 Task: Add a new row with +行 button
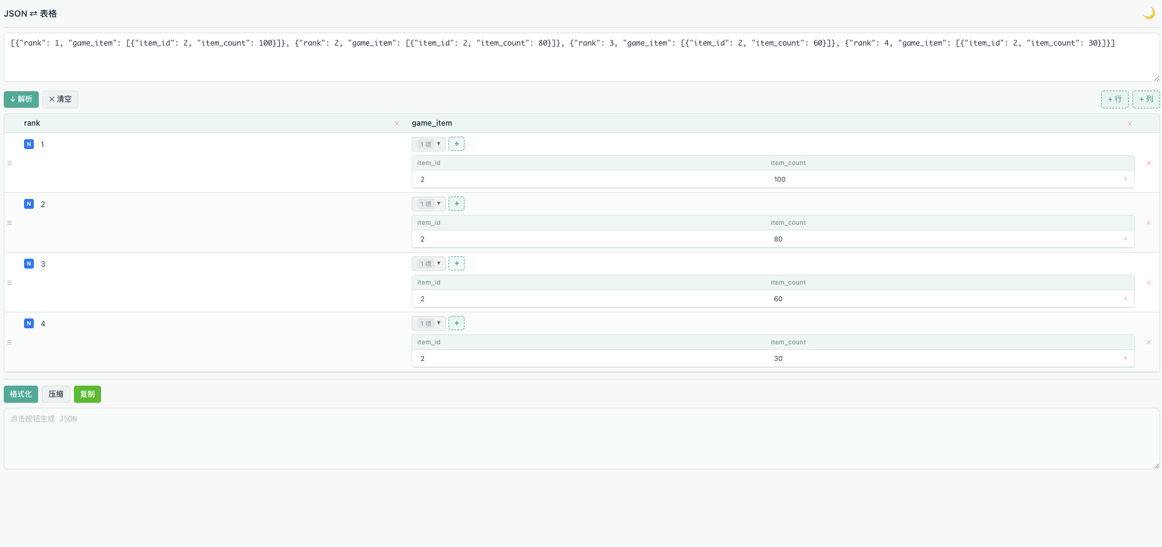tap(1115, 99)
